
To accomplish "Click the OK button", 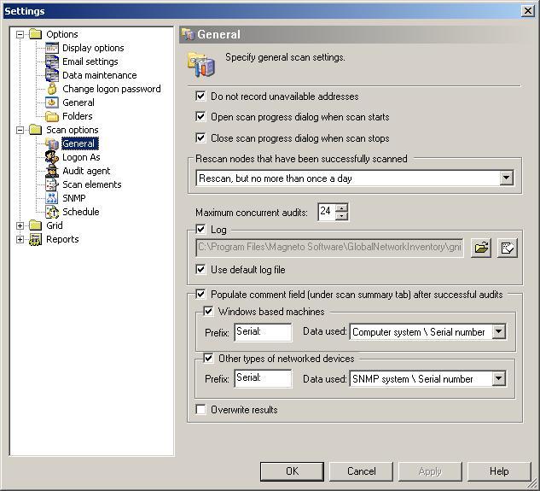I will pyautogui.click(x=292, y=471).
